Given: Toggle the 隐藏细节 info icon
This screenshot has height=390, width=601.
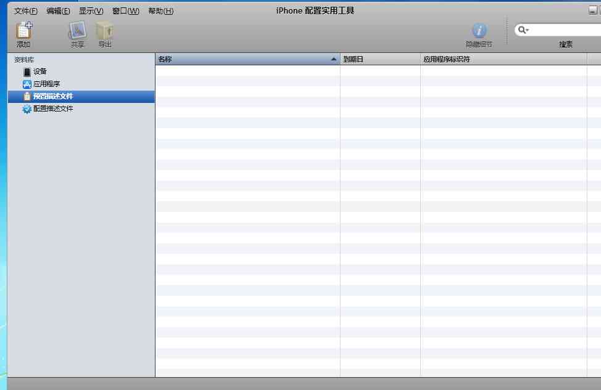Looking at the screenshot, I should 479,30.
